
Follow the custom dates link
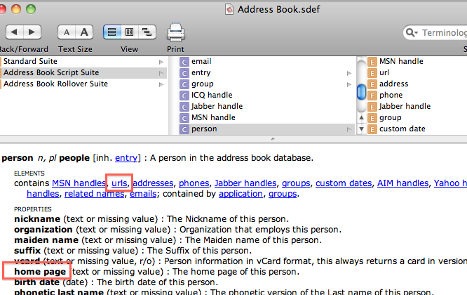click(x=344, y=183)
